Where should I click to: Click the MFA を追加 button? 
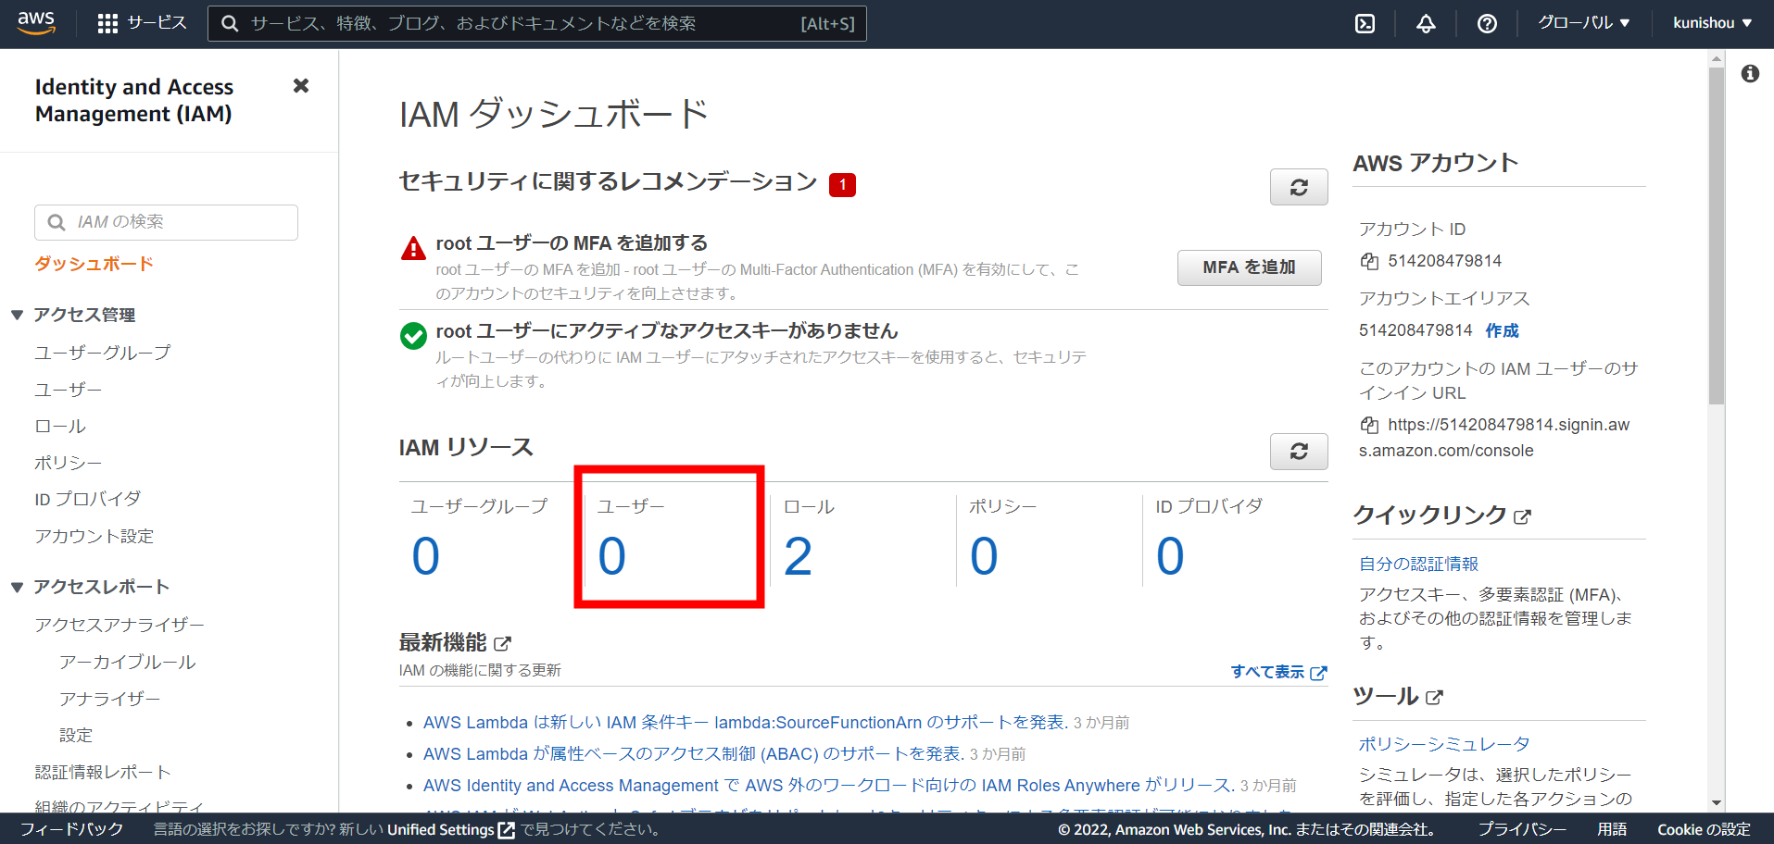coord(1249,267)
